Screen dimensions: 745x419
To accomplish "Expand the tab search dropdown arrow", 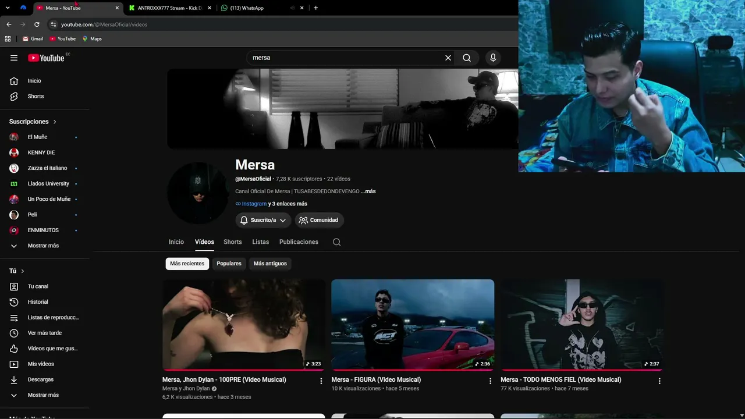I will coord(8,8).
